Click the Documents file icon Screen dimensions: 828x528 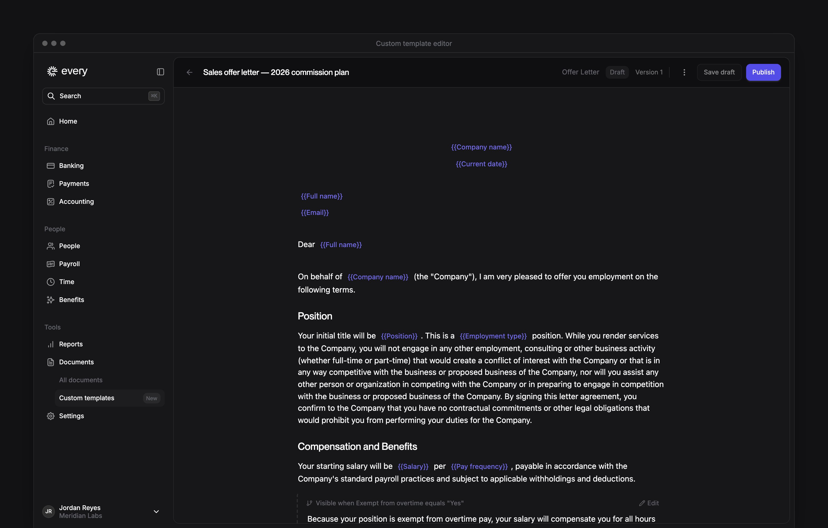click(50, 362)
